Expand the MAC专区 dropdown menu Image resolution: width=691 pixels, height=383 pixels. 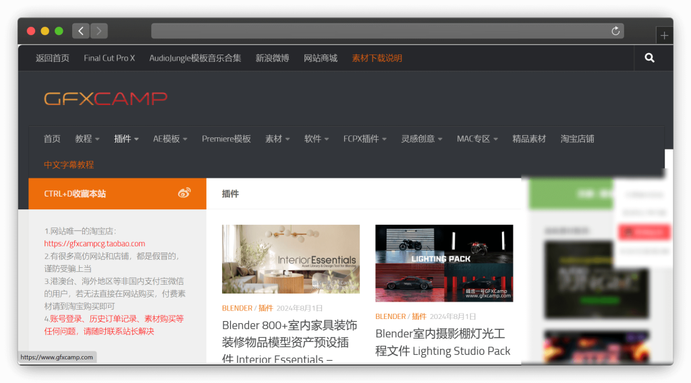pos(477,139)
